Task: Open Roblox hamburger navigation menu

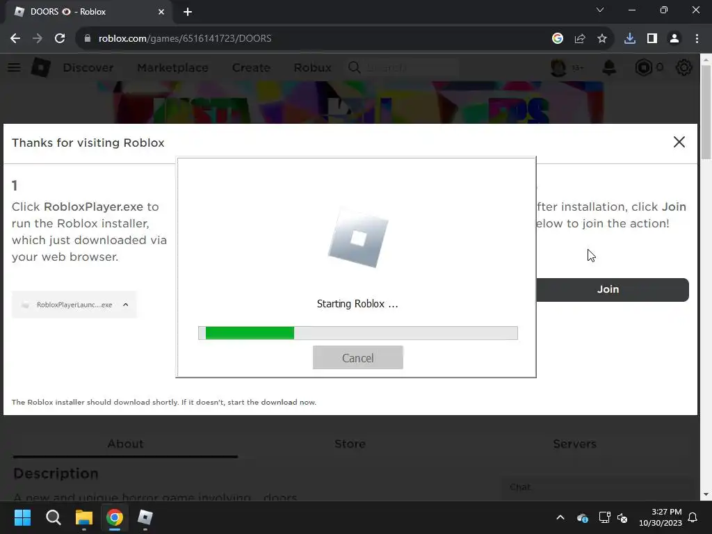Action: point(14,67)
